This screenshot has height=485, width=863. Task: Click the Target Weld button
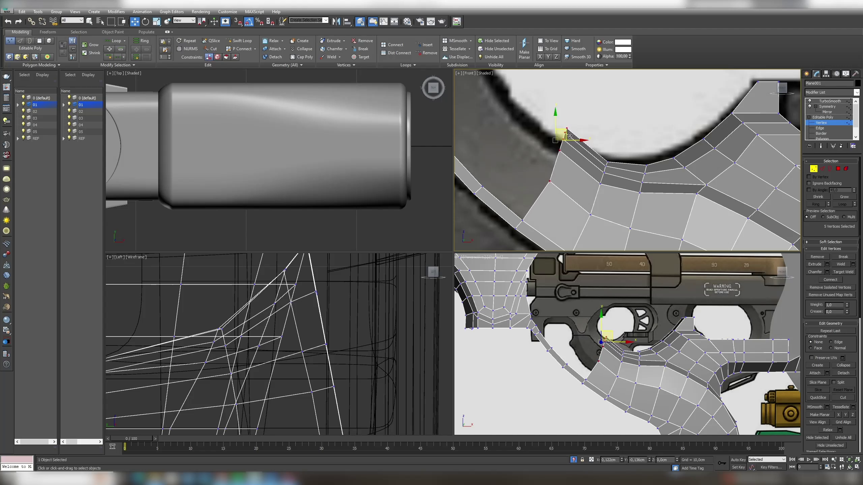(843, 271)
